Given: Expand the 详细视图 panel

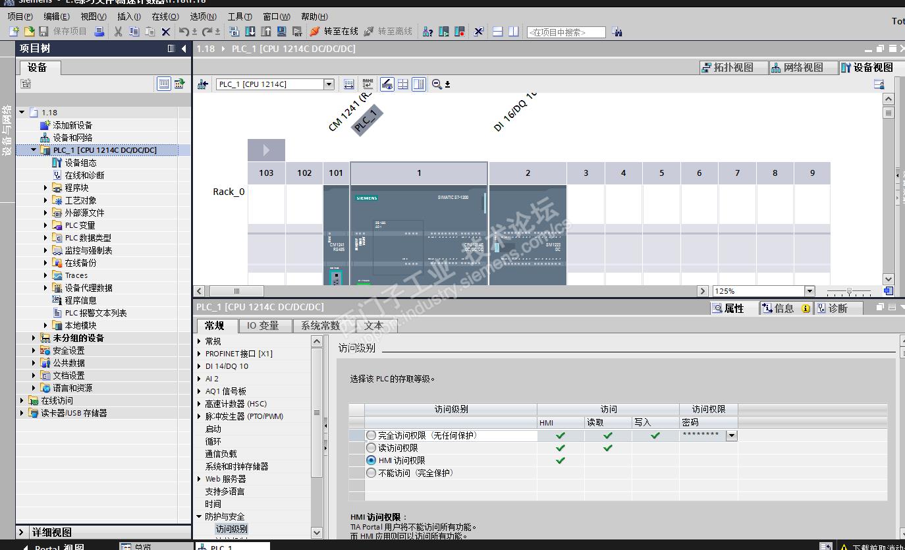Looking at the screenshot, I should [x=22, y=532].
